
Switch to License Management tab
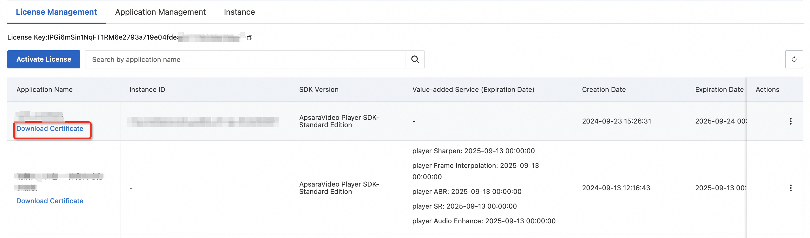(x=56, y=12)
